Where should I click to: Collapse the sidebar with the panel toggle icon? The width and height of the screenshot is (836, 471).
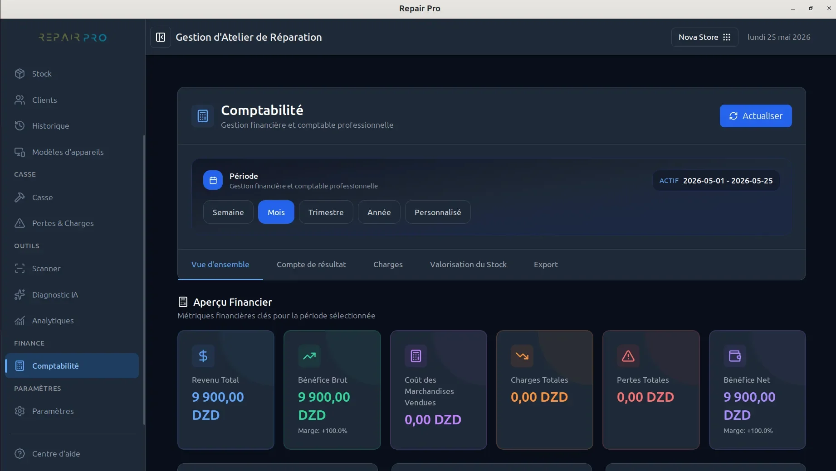coord(161,37)
